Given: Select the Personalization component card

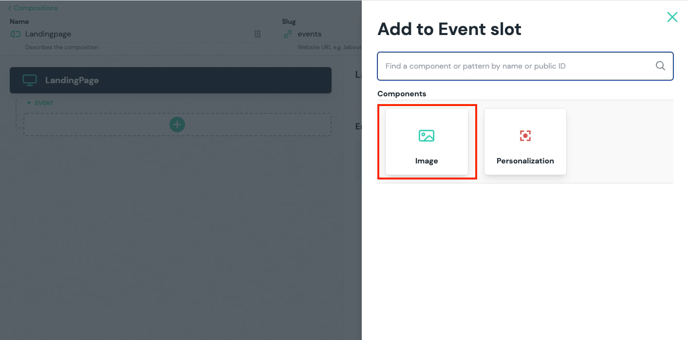Looking at the screenshot, I should coord(525,142).
